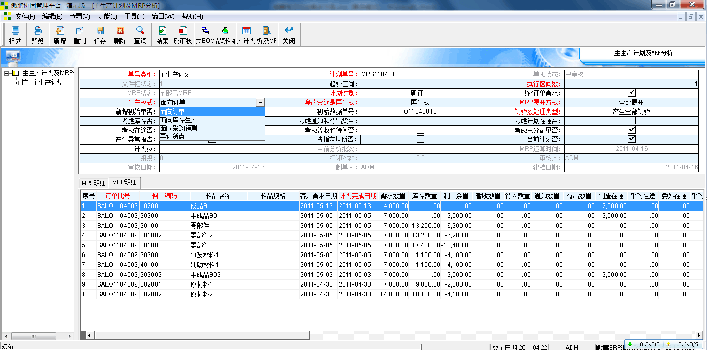Image resolution: width=707 pixels, height=350 pixels.
Task: Open the 产计划 production plan icon
Action: pyautogui.click(x=245, y=35)
